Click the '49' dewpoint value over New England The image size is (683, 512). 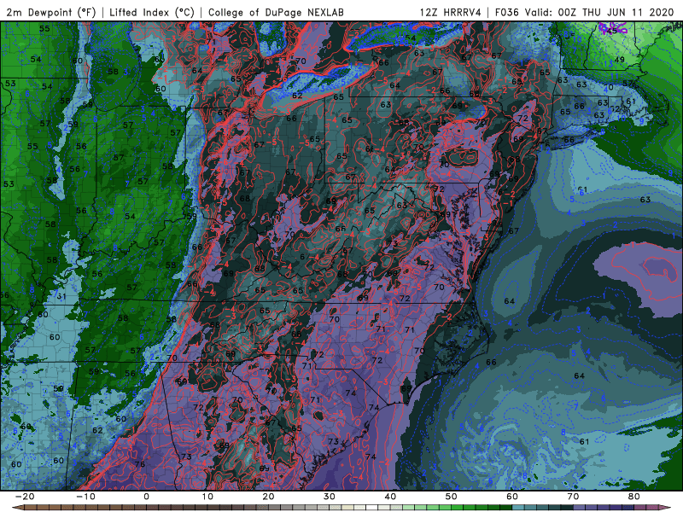[x=620, y=60]
